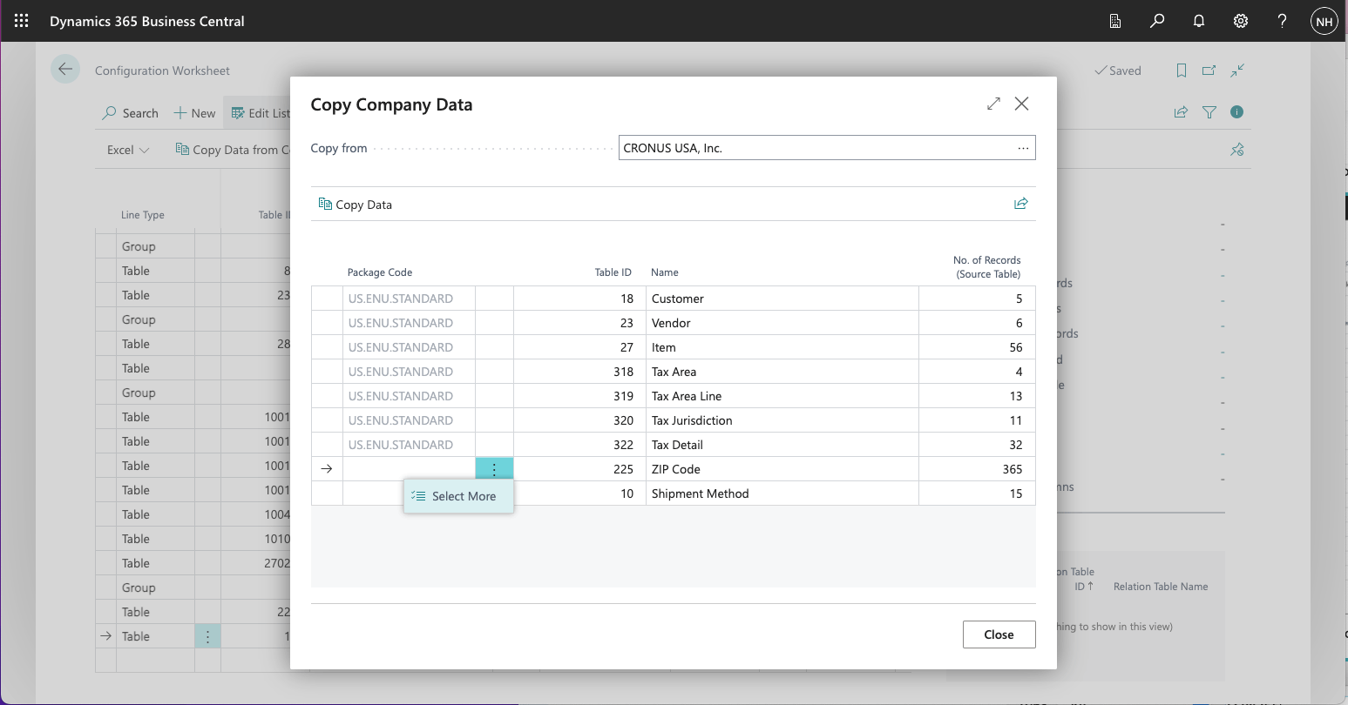1348x705 pixels.
Task: Open row options for the ZIP Code row
Action: (x=494, y=469)
